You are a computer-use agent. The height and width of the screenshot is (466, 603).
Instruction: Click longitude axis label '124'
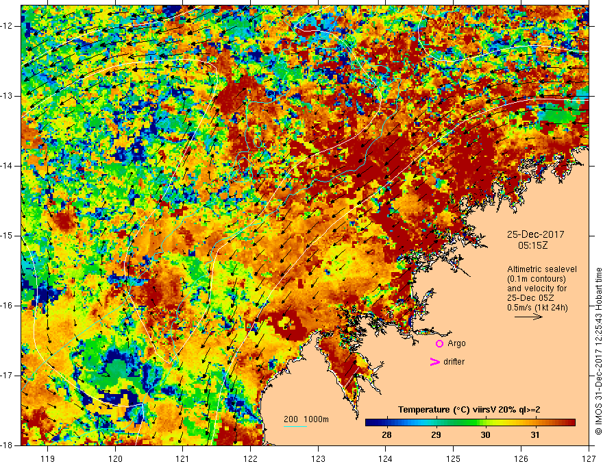pos(386,458)
